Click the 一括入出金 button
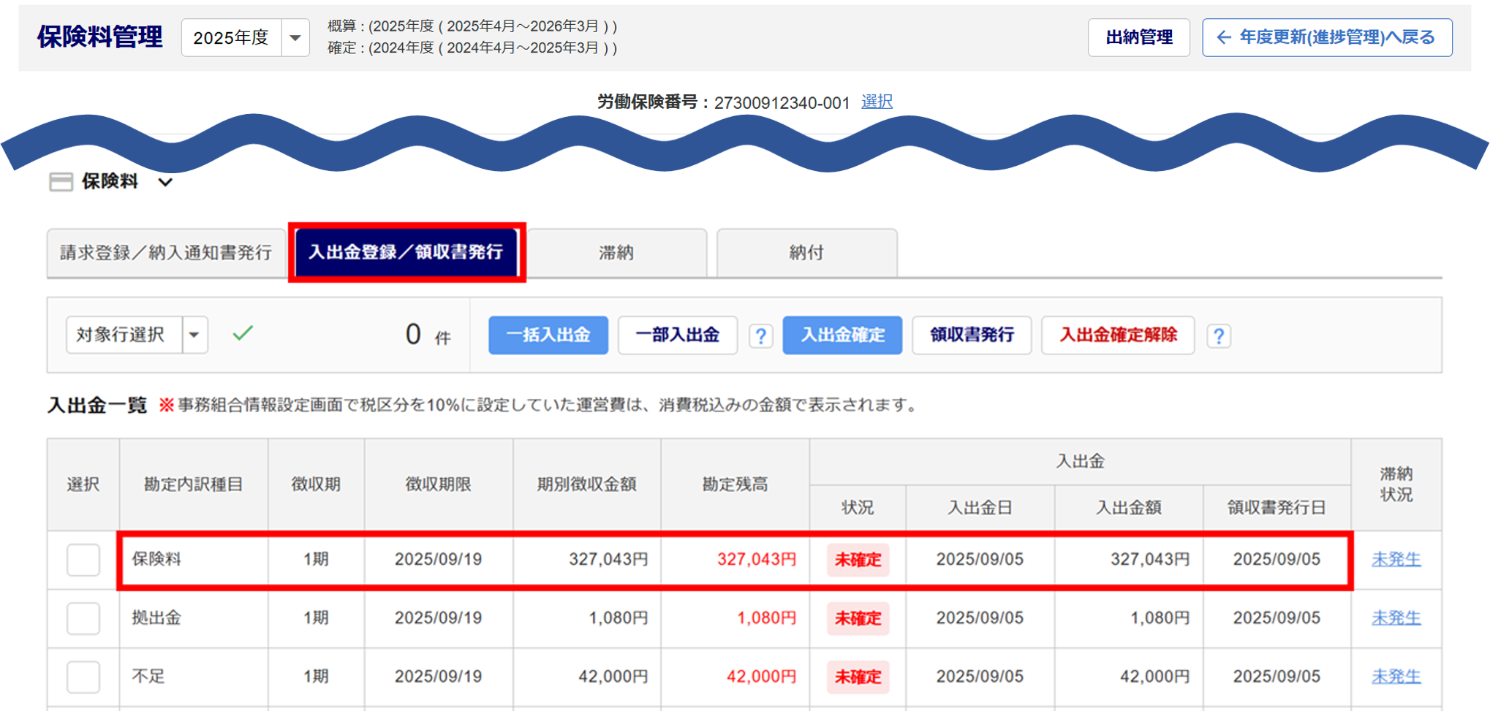Image resolution: width=1490 pixels, height=711 pixels. (x=548, y=335)
